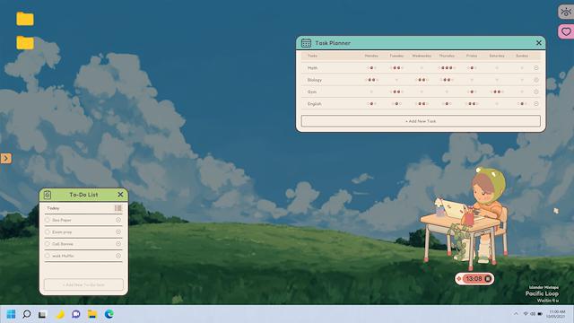Mark the Call to-do item as done

pos(48,243)
